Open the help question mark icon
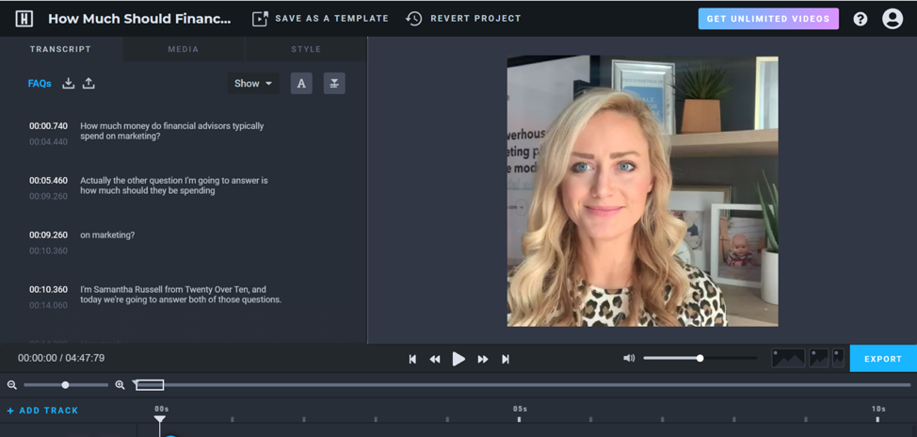The image size is (917, 437). click(x=860, y=19)
